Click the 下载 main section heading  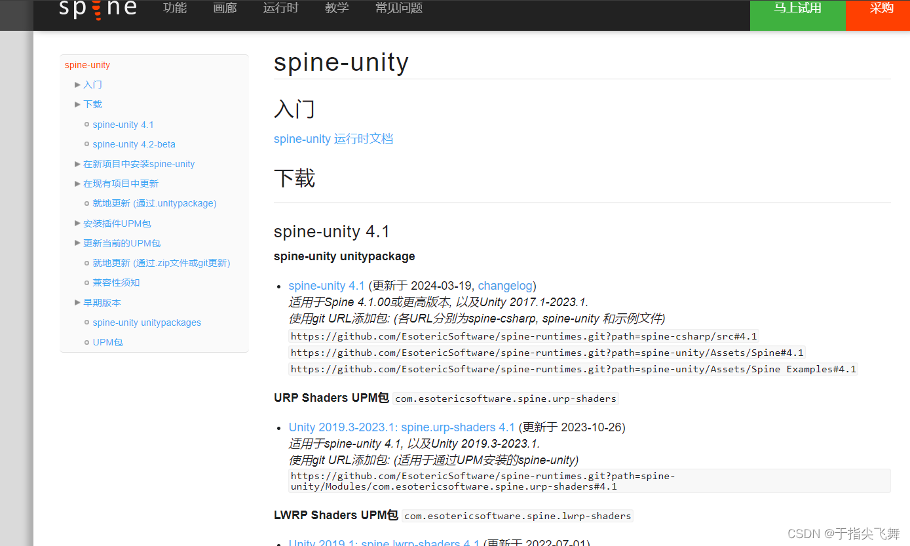tap(294, 178)
